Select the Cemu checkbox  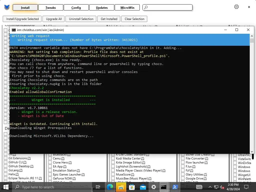tap(50, 158)
